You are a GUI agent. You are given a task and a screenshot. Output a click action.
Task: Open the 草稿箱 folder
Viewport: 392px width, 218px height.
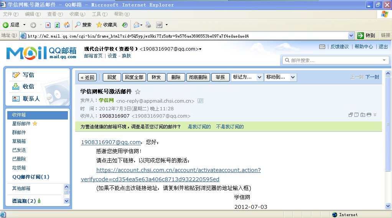19,141
